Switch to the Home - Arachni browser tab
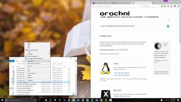Viewport: 181px width, 102px height. 121,3
